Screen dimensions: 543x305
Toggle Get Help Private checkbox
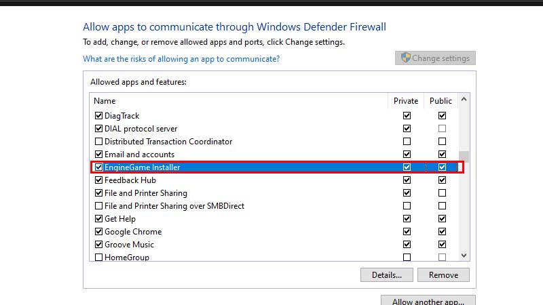coord(407,218)
